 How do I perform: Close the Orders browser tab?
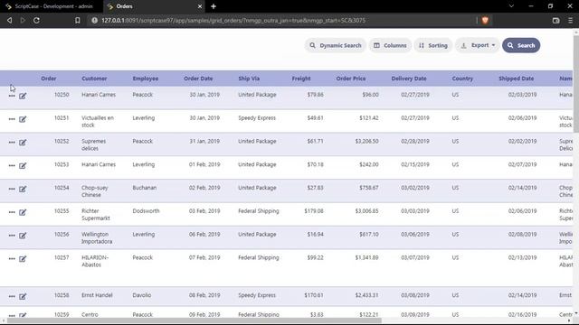pos(200,6)
